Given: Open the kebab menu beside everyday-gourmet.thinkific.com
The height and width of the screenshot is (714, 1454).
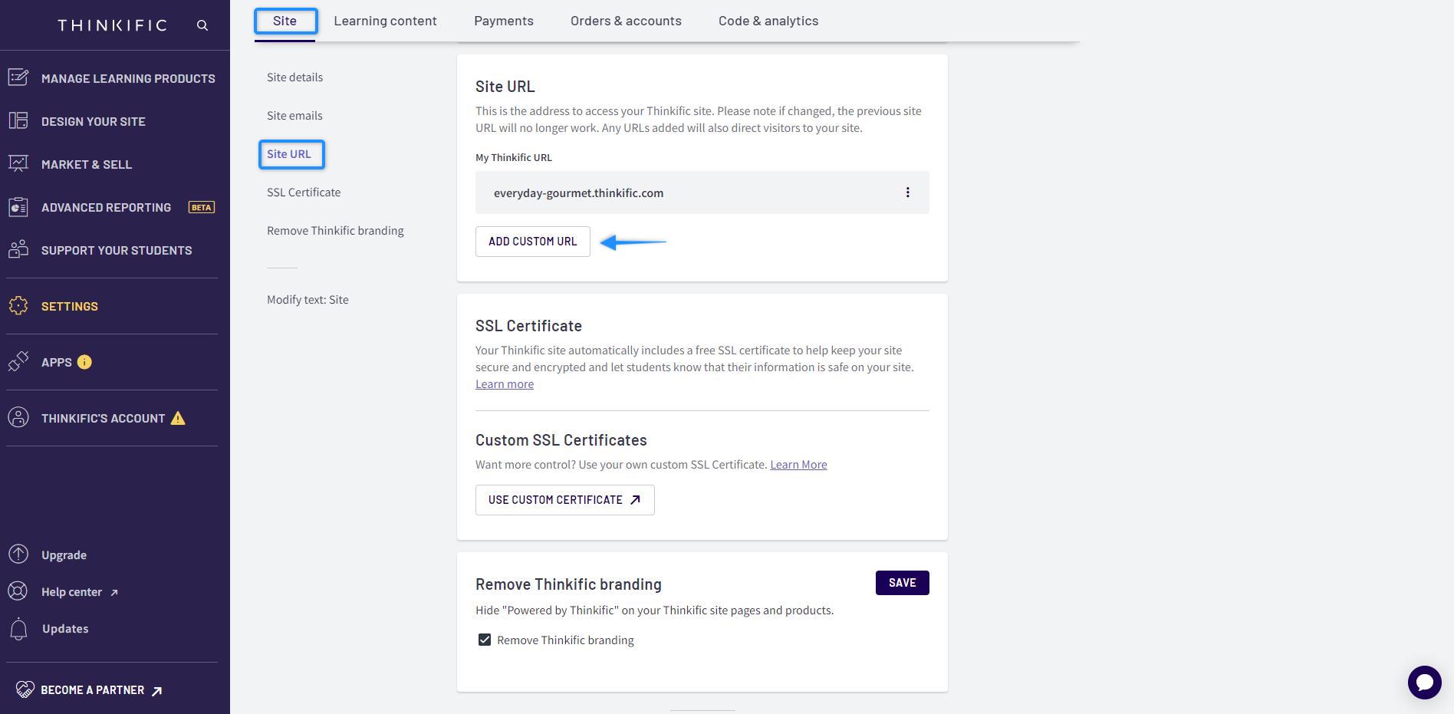Looking at the screenshot, I should [908, 192].
